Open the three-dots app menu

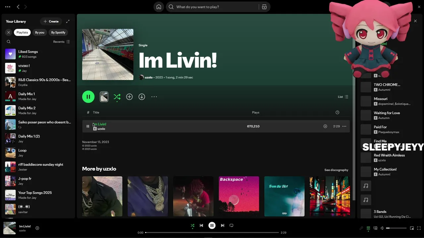coord(8,7)
